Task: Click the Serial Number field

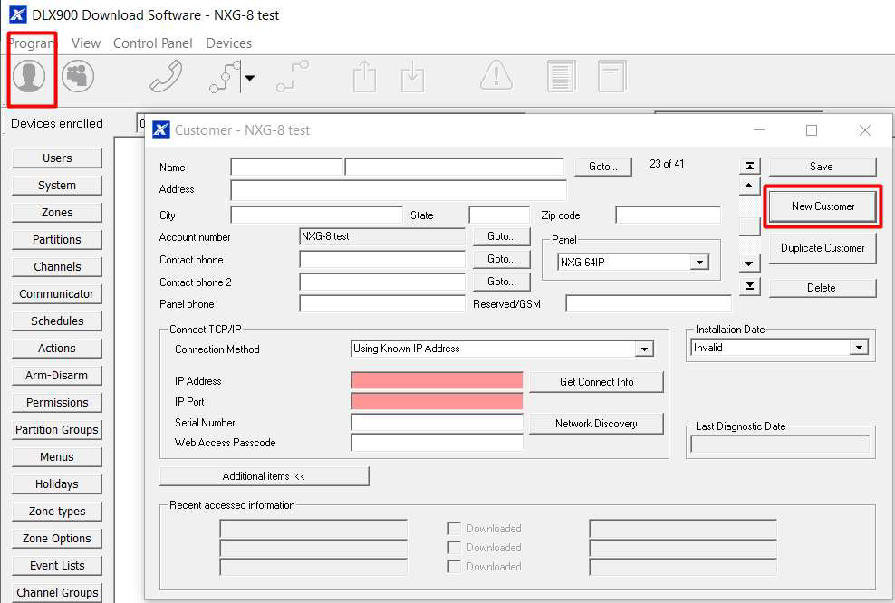Action: click(x=437, y=423)
